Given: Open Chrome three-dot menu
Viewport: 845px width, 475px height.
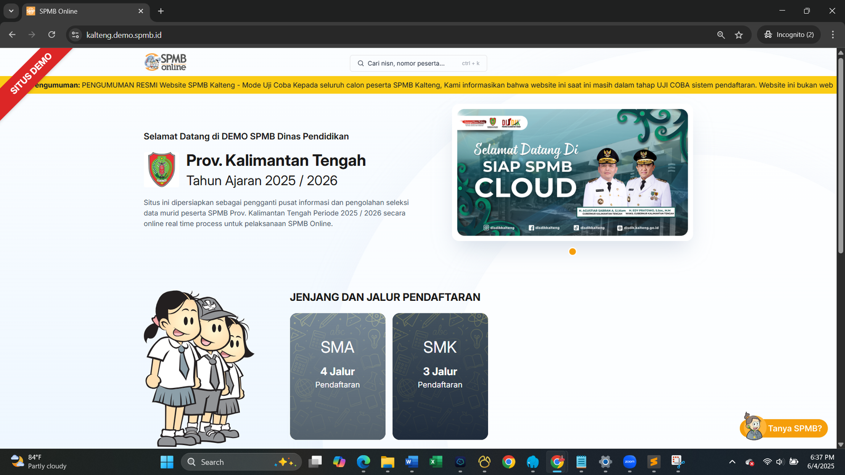Looking at the screenshot, I should tap(833, 35).
